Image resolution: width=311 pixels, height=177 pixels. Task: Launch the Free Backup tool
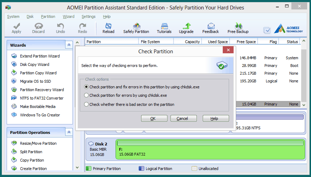(x=238, y=28)
